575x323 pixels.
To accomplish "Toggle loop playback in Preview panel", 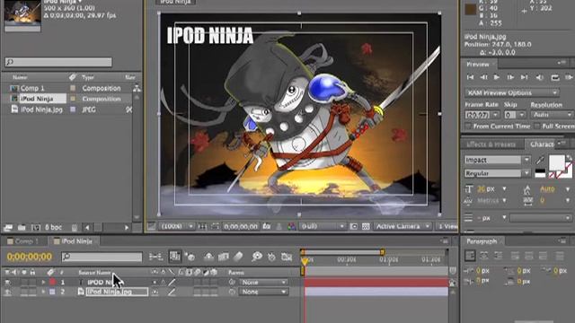I will coord(555,77).
